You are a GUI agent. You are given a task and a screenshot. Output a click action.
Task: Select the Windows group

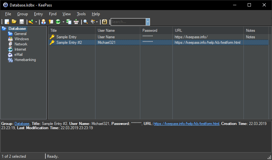[21, 39]
